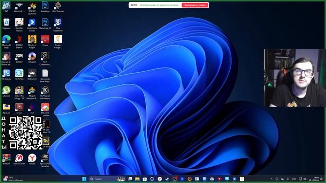Image resolution: width=326 pixels, height=183 pixels.
Task: Open the WinRAR desktop icon
Action: pos(7,159)
